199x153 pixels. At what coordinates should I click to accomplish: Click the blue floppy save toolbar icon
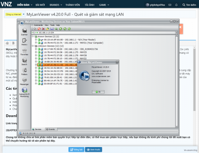[x=52, y=29]
